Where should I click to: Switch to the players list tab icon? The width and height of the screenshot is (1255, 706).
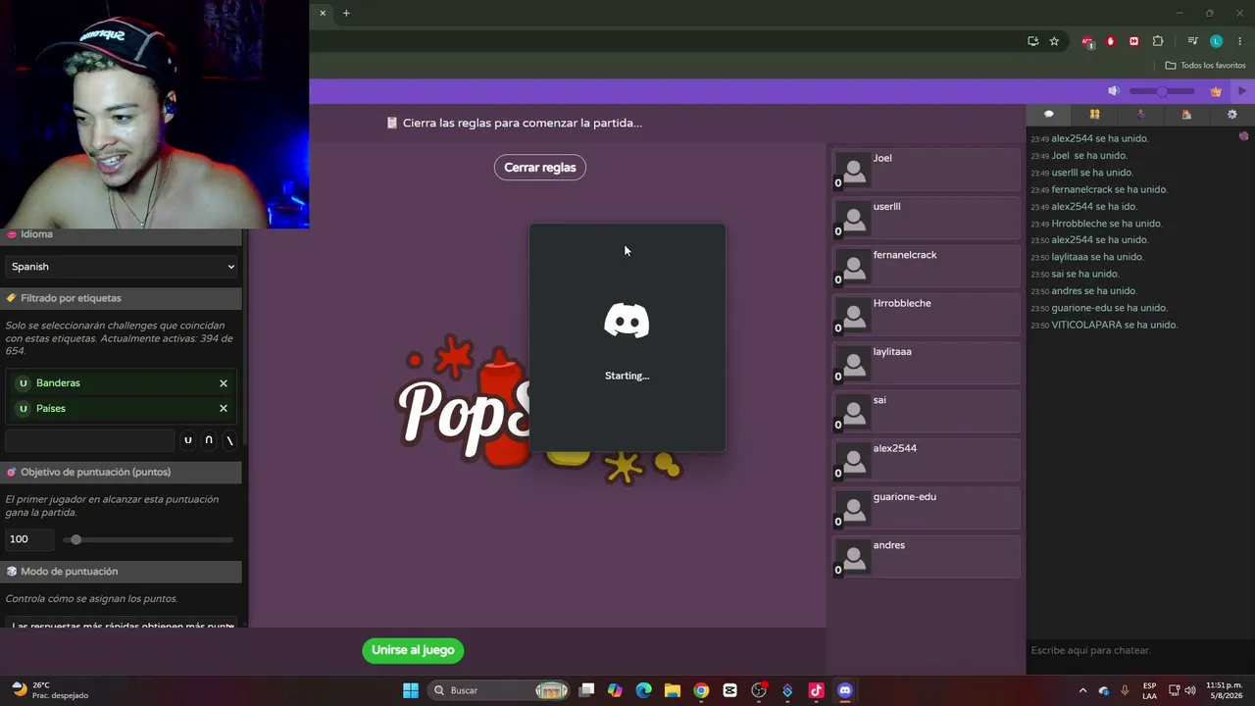point(1094,115)
